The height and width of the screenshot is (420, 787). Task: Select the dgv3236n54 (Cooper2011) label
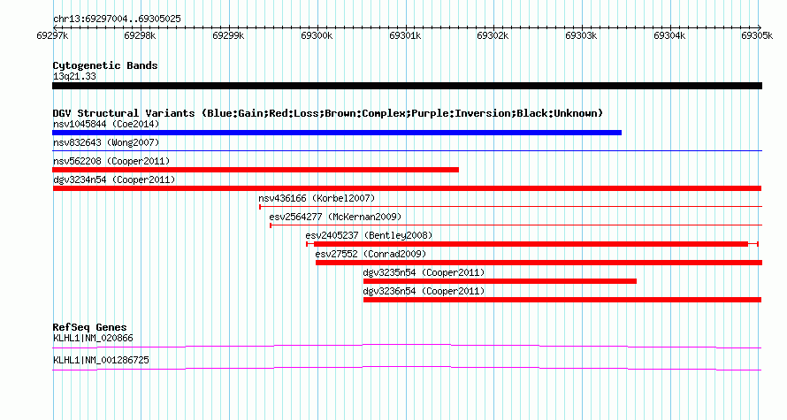(x=424, y=291)
